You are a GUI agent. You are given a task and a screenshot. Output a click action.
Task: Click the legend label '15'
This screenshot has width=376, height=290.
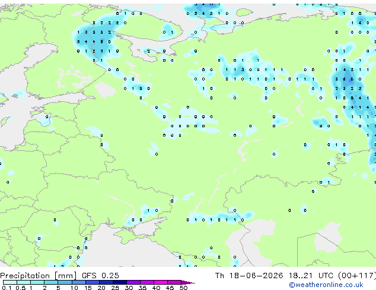[x=88, y=288]
